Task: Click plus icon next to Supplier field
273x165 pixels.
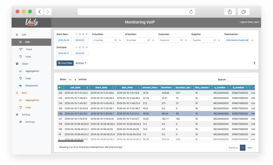Action: tap(219, 40)
